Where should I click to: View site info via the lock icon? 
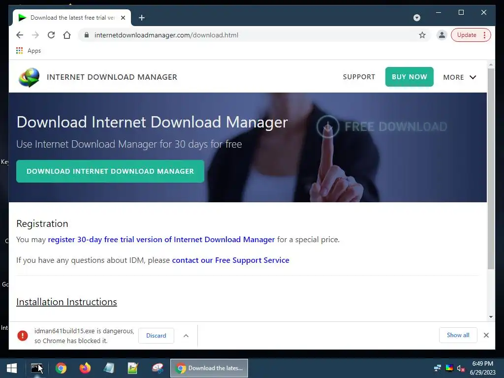(x=87, y=35)
